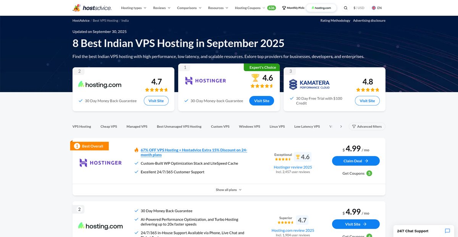
Task: Click the fire icon beside 67% OFF deal
Action: click(136, 150)
